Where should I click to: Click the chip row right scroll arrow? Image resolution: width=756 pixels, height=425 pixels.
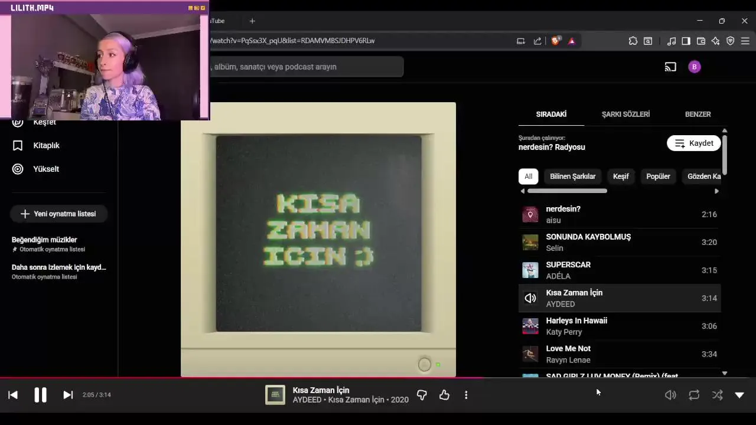[716, 191]
